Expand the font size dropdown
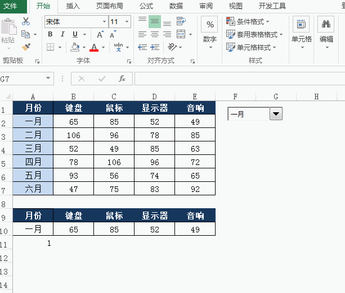 click(x=127, y=21)
